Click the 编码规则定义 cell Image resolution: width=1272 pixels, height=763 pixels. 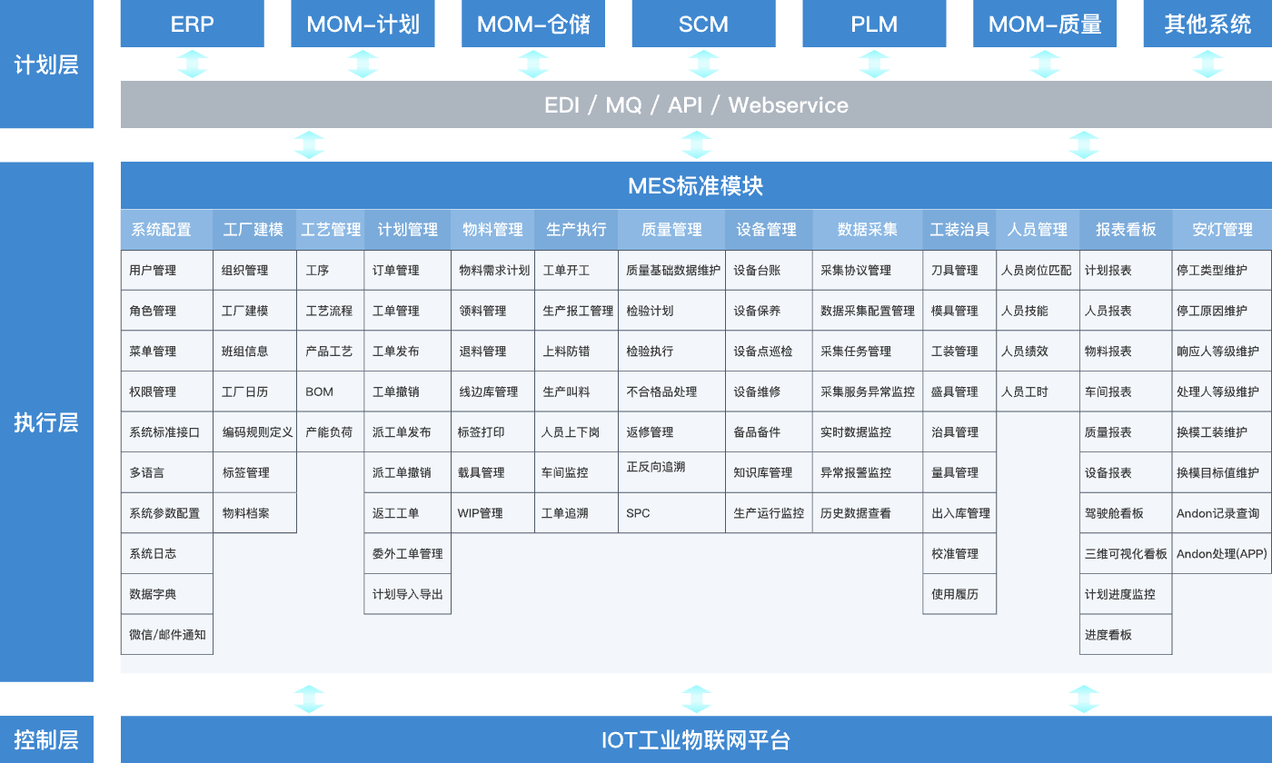point(255,432)
